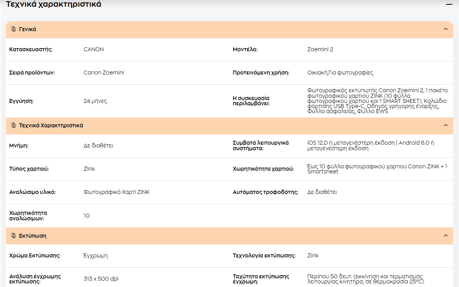Click the Η συσκευασία περιλαμβάνει label
This screenshot has height=287, width=459.
point(251,101)
